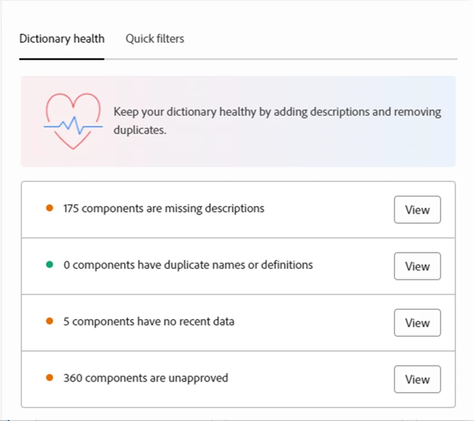Image resolution: width=474 pixels, height=421 pixels.
Task: Click the gray tab bar divider line
Action: 278,58
